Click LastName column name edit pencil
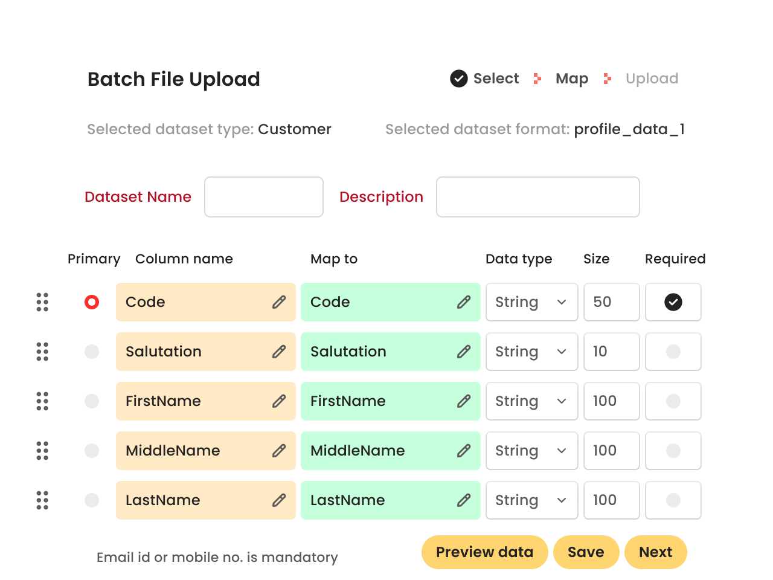773x580 pixels. pyautogui.click(x=278, y=500)
